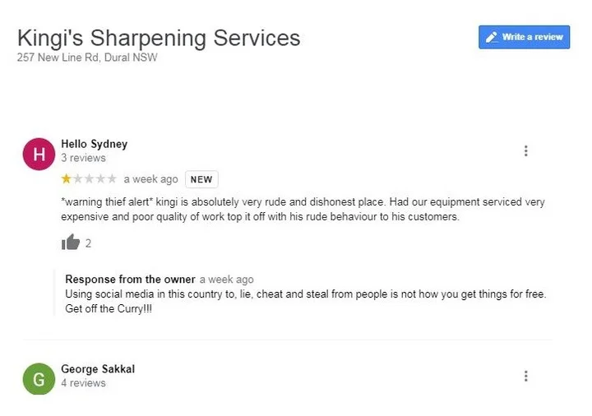Click the Write a review button

[524, 37]
